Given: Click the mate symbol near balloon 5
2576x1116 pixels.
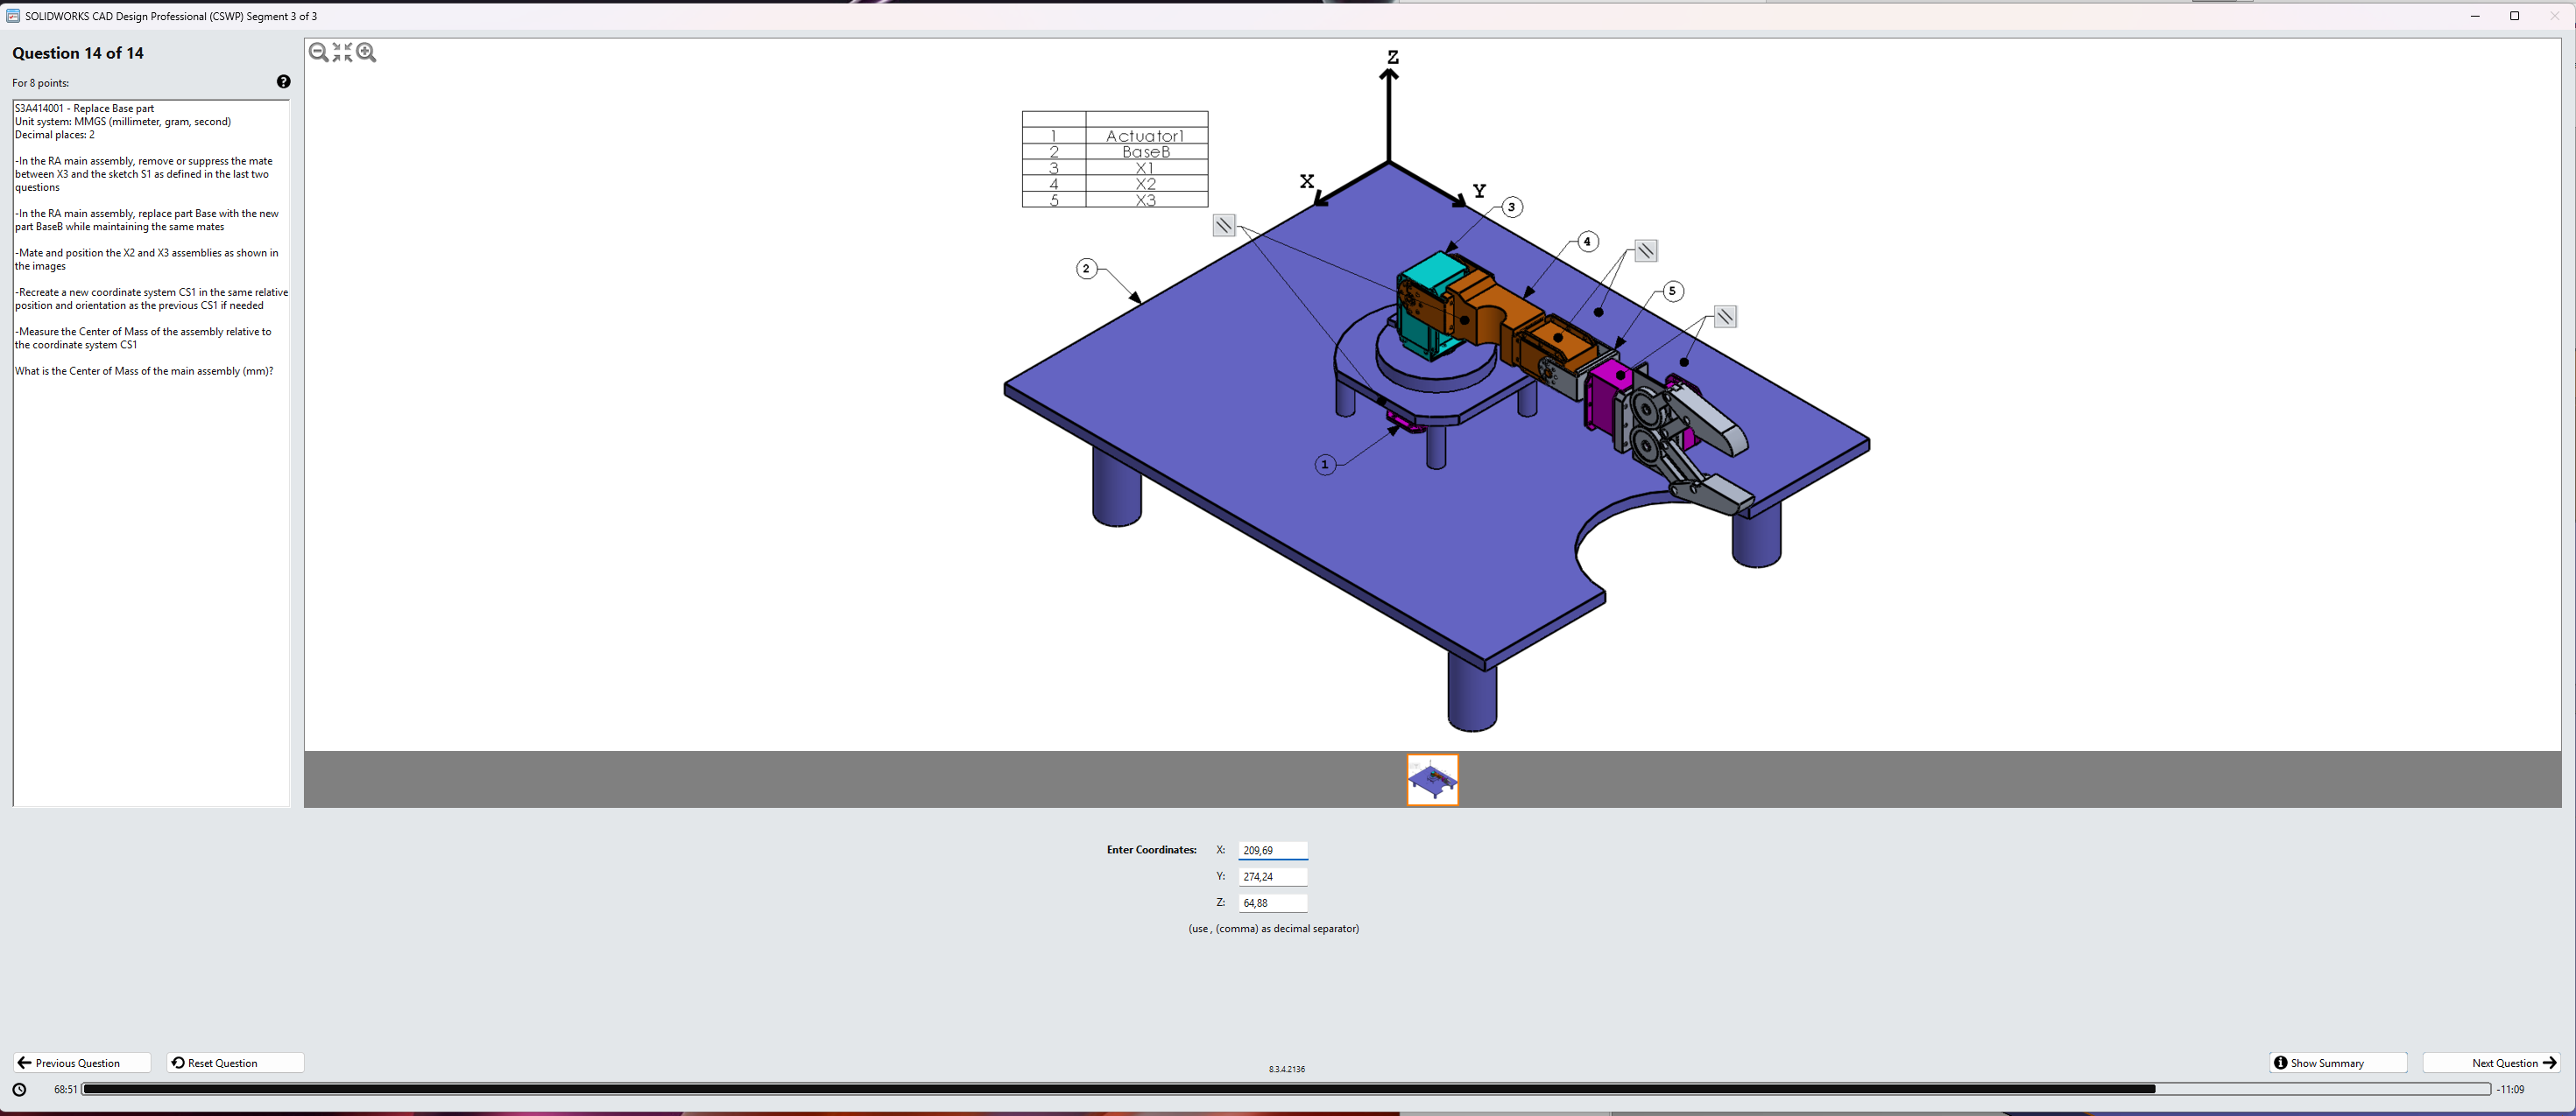Looking at the screenshot, I should 1724,318.
